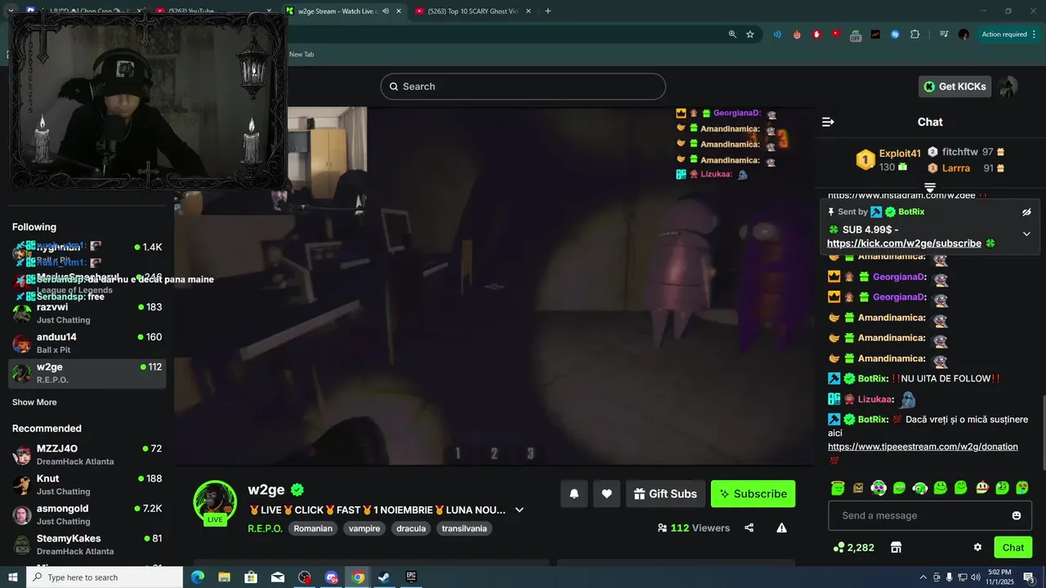Open razvwi channel in Following list

coord(87,313)
